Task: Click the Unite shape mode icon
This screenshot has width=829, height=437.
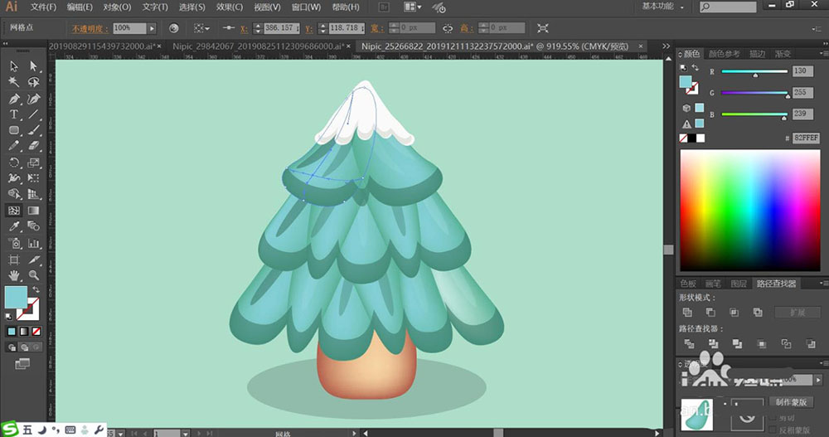Action: point(687,312)
